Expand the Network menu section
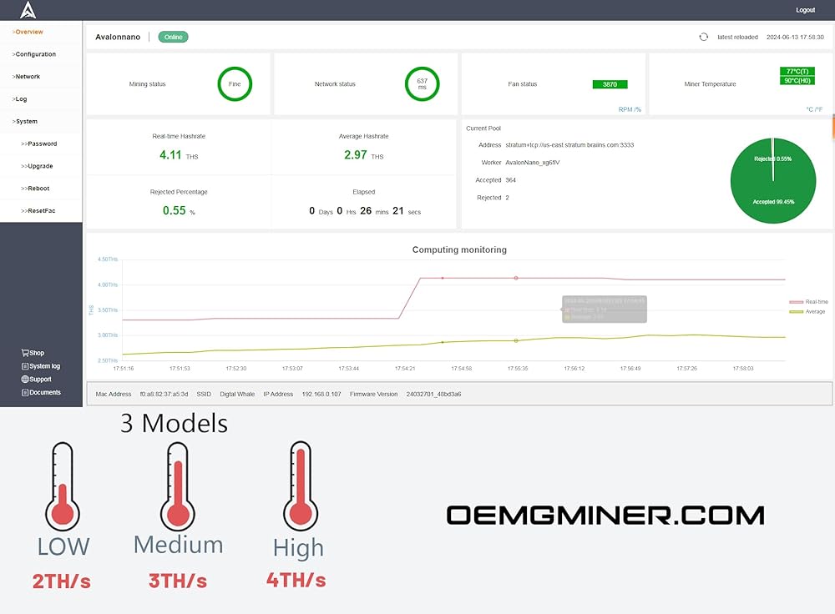The height and width of the screenshot is (614, 835). point(27,77)
